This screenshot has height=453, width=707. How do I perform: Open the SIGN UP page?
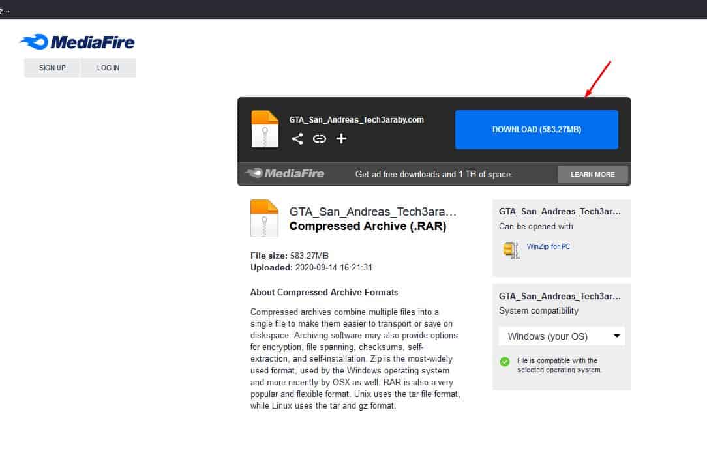[x=52, y=68]
